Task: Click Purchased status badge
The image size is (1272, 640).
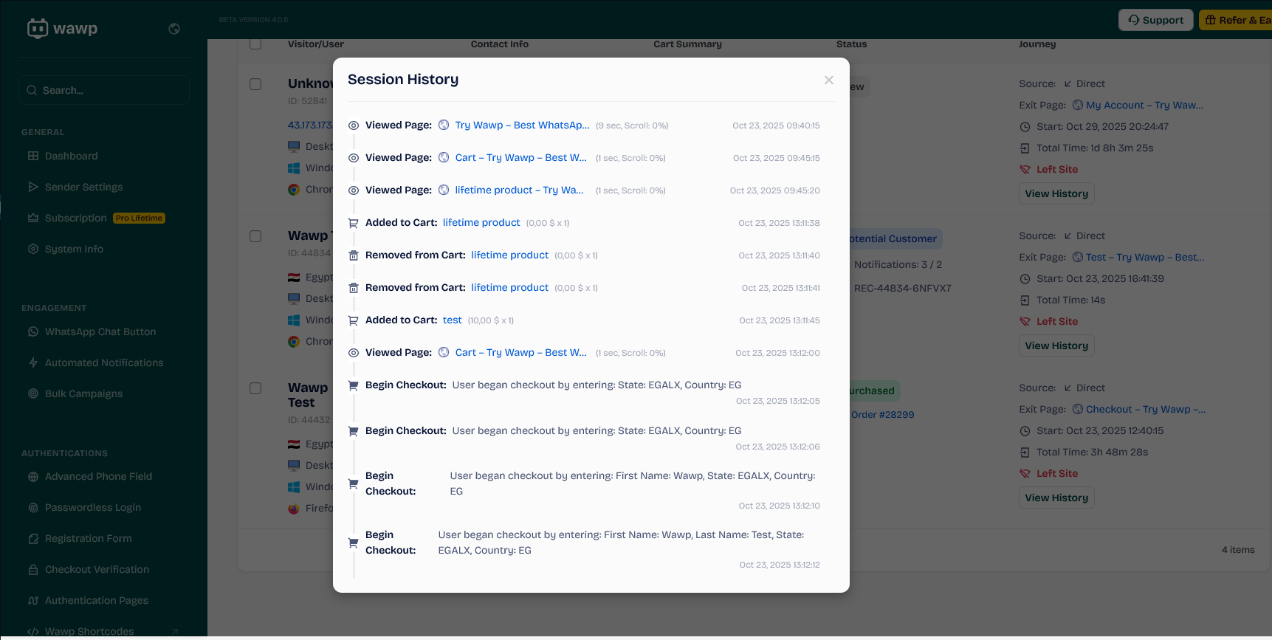Action: (x=872, y=391)
